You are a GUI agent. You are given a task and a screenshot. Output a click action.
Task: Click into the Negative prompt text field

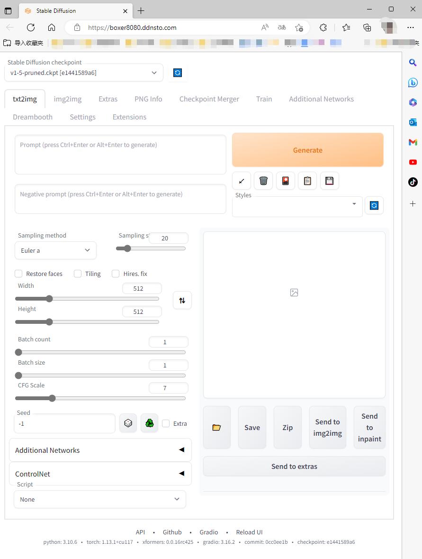point(120,199)
